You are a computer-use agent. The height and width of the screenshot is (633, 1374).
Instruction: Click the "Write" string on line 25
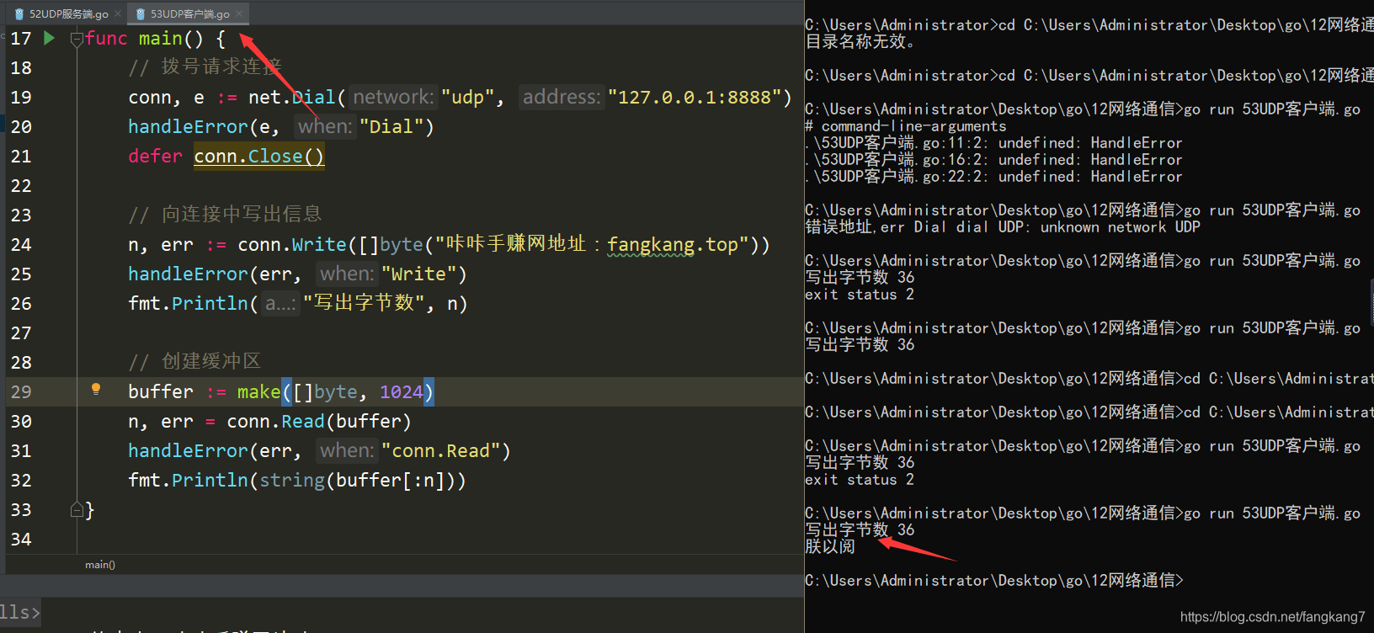click(418, 274)
